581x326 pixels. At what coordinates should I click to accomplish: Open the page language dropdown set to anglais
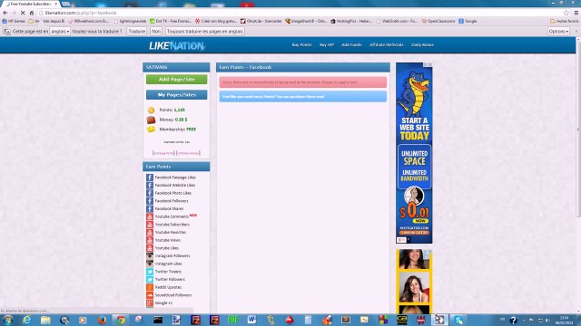tap(60, 32)
